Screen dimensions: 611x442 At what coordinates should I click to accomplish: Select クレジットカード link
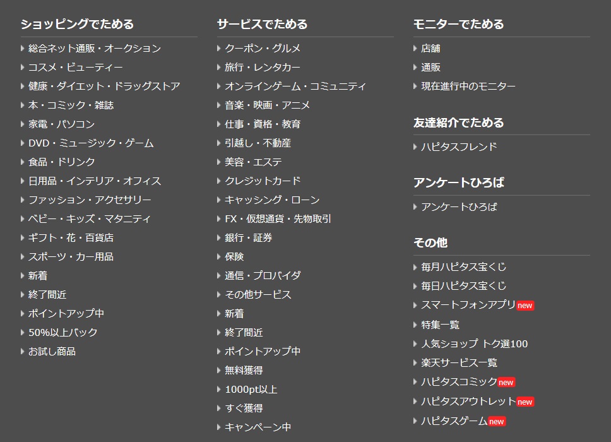click(x=263, y=181)
